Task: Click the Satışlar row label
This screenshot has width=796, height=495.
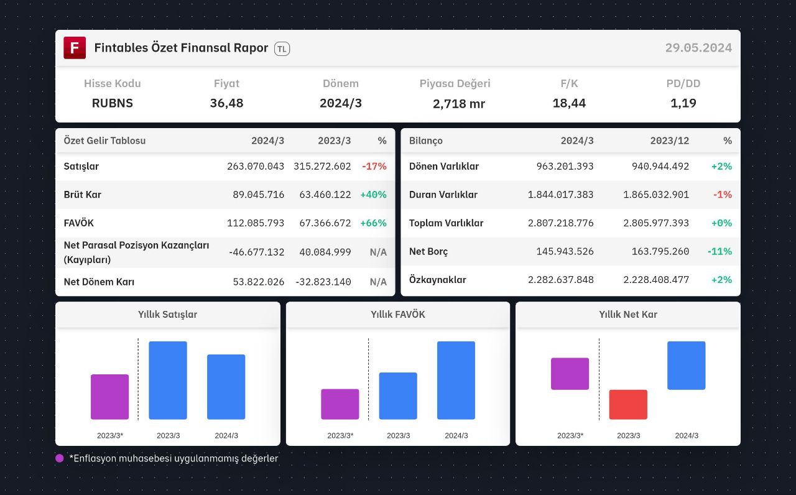Action: pos(81,167)
